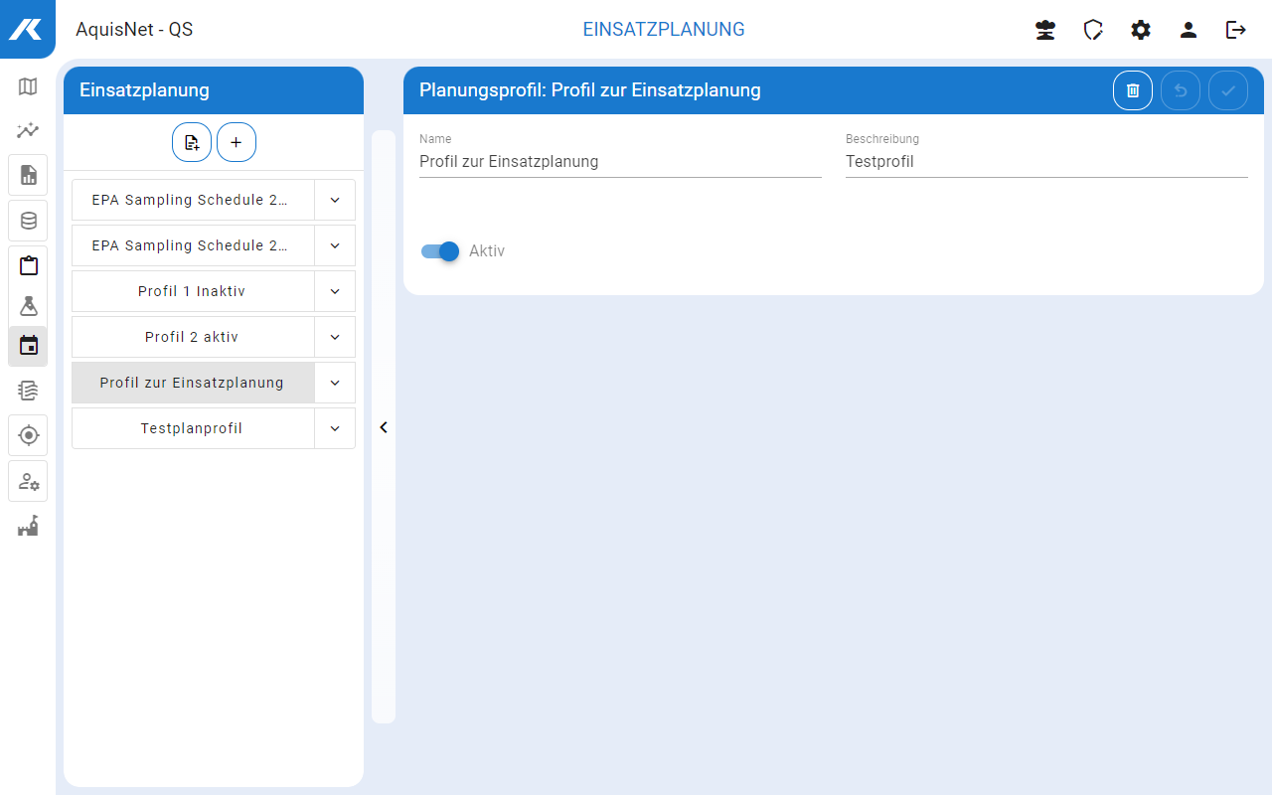This screenshot has width=1272, height=795.
Task: Add new profile with plus button
Action: coord(237,142)
